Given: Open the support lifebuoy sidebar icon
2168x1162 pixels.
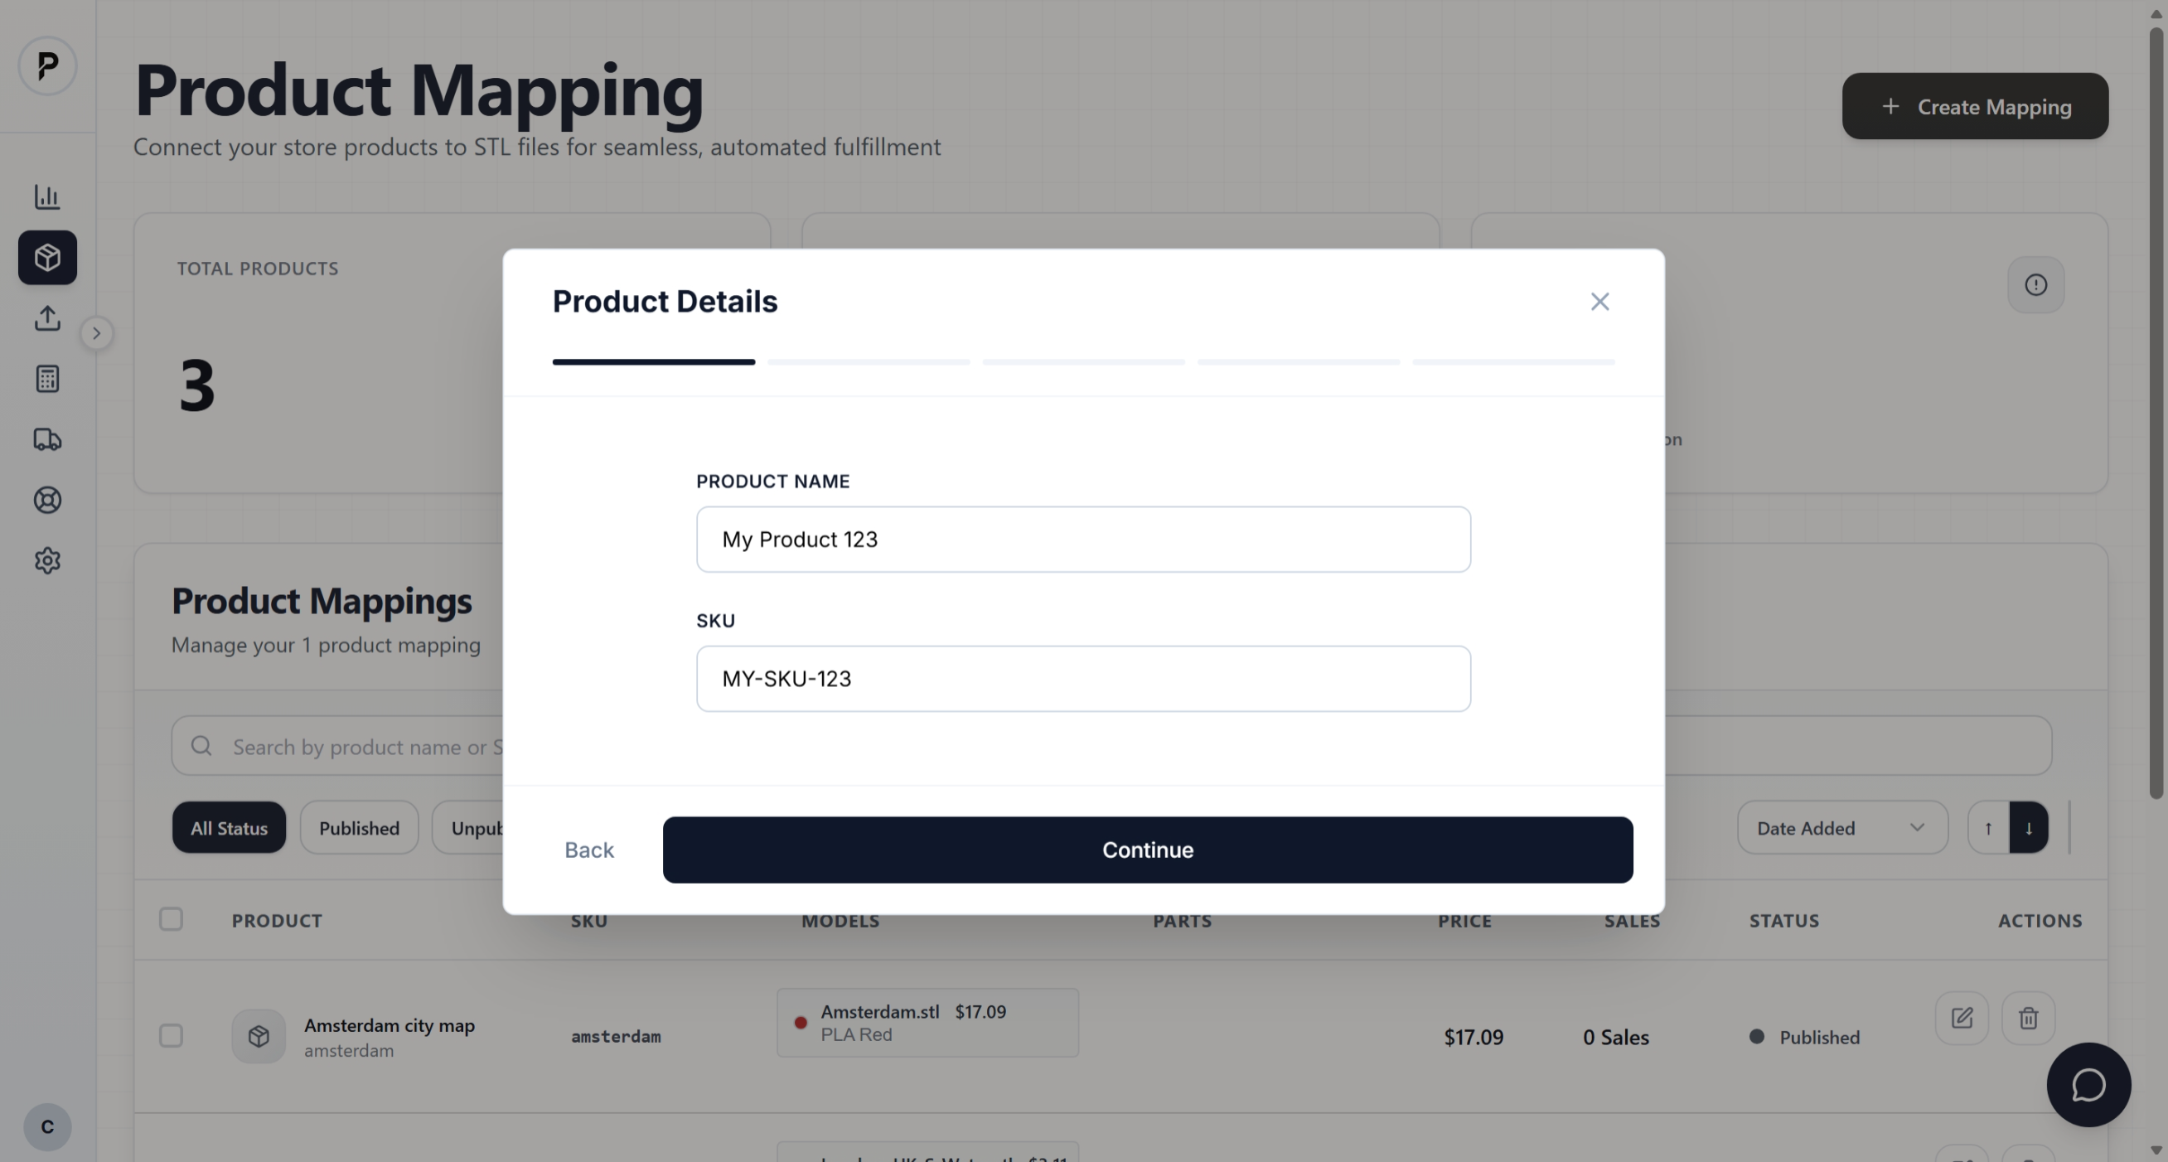Looking at the screenshot, I should tap(47, 500).
